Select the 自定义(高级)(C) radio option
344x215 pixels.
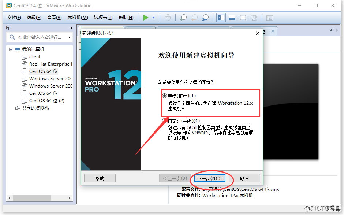click(x=164, y=121)
